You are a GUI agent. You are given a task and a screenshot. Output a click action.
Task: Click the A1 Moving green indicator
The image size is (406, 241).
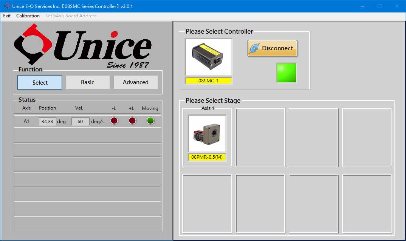click(150, 120)
